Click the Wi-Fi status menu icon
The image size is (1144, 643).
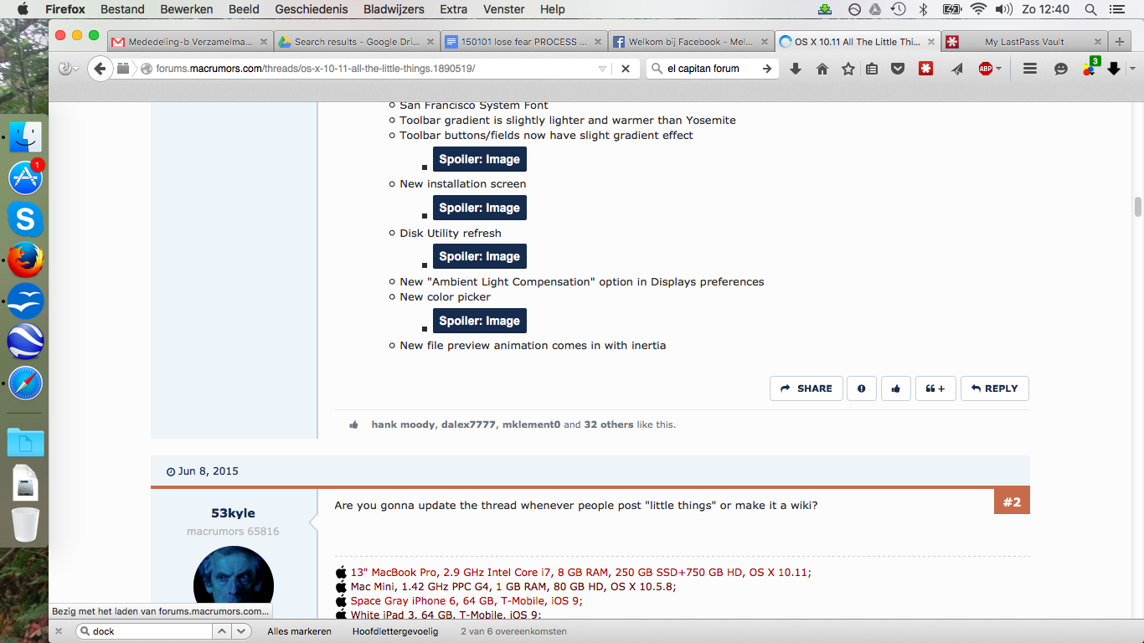(x=978, y=9)
